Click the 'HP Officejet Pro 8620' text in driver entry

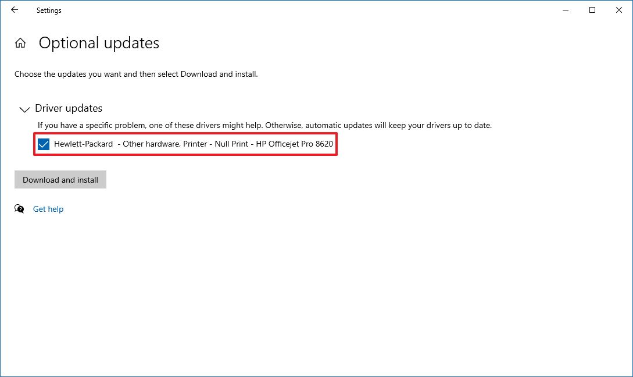click(x=295, y=144)
